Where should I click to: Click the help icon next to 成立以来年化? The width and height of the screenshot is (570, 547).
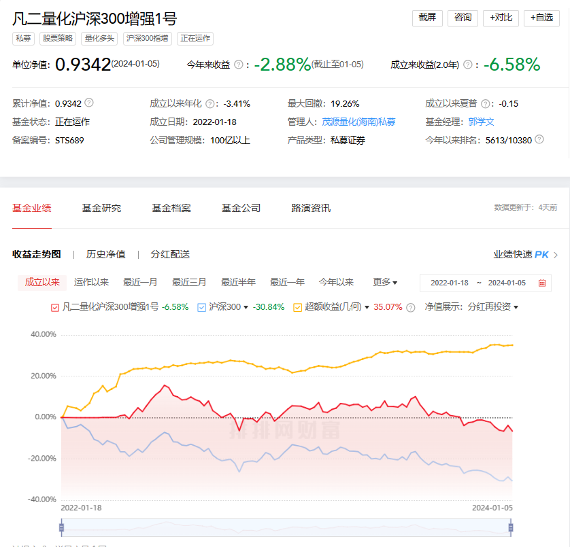point(209,104)
